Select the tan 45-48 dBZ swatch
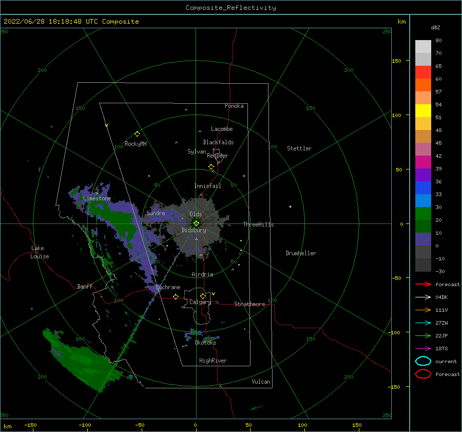This screenshot has height=432, width=462. tap(423, 136)
